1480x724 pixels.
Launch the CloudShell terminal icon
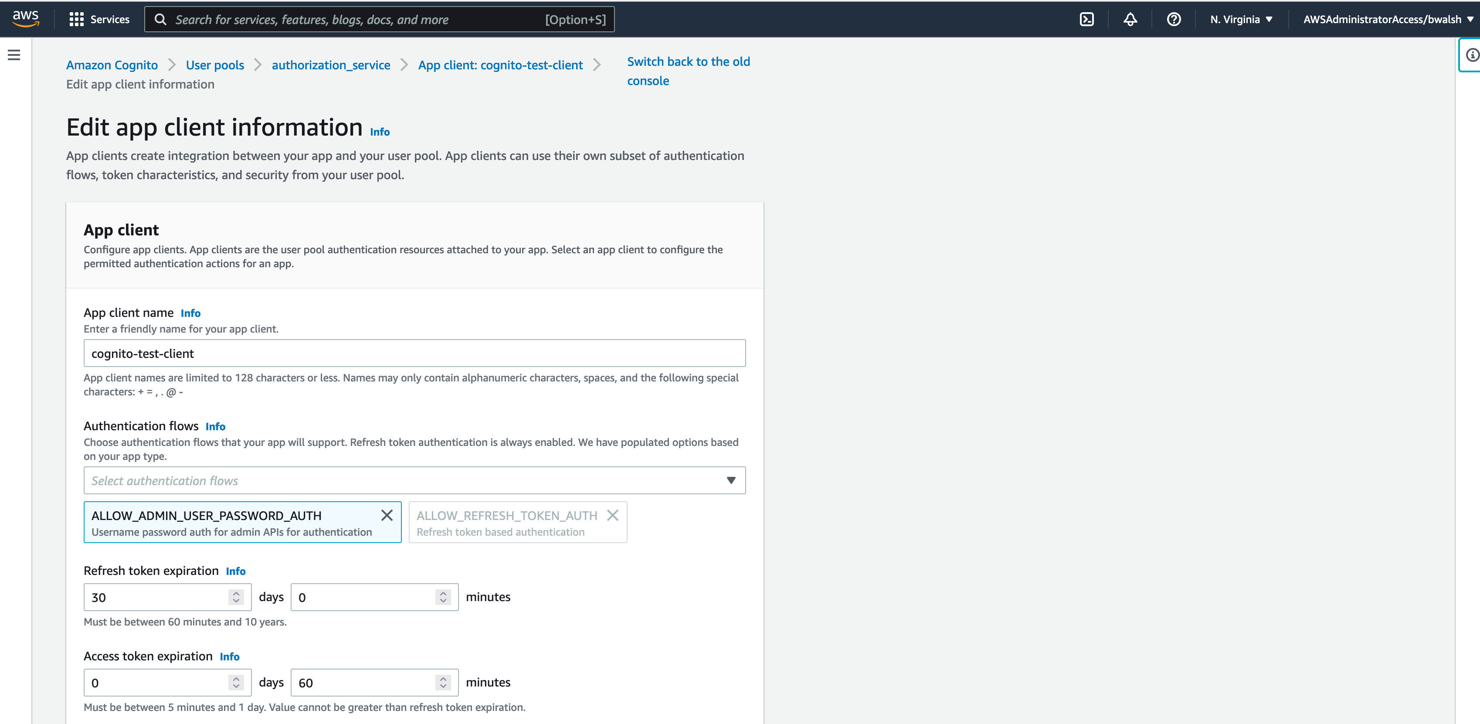click(x=1086, y=20)
